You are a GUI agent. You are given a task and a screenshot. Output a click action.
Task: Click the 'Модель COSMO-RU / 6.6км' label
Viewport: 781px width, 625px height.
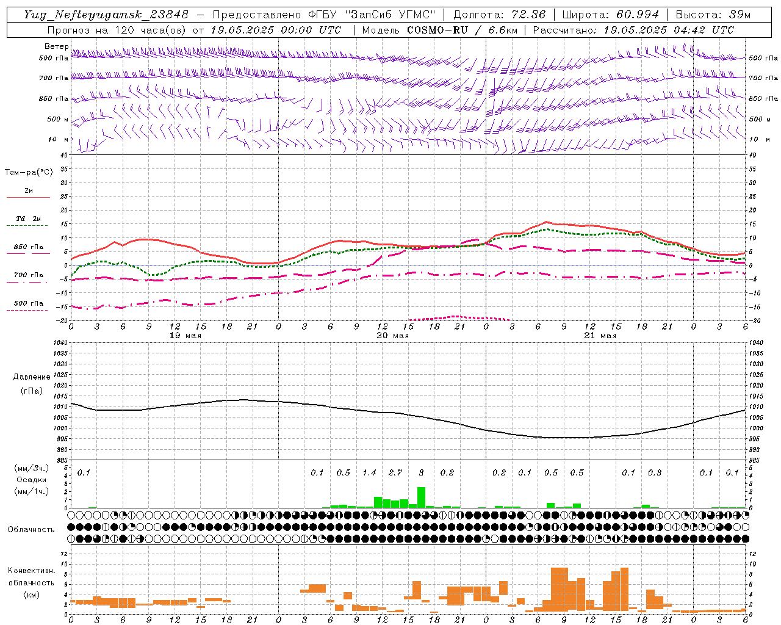[439, 30]
